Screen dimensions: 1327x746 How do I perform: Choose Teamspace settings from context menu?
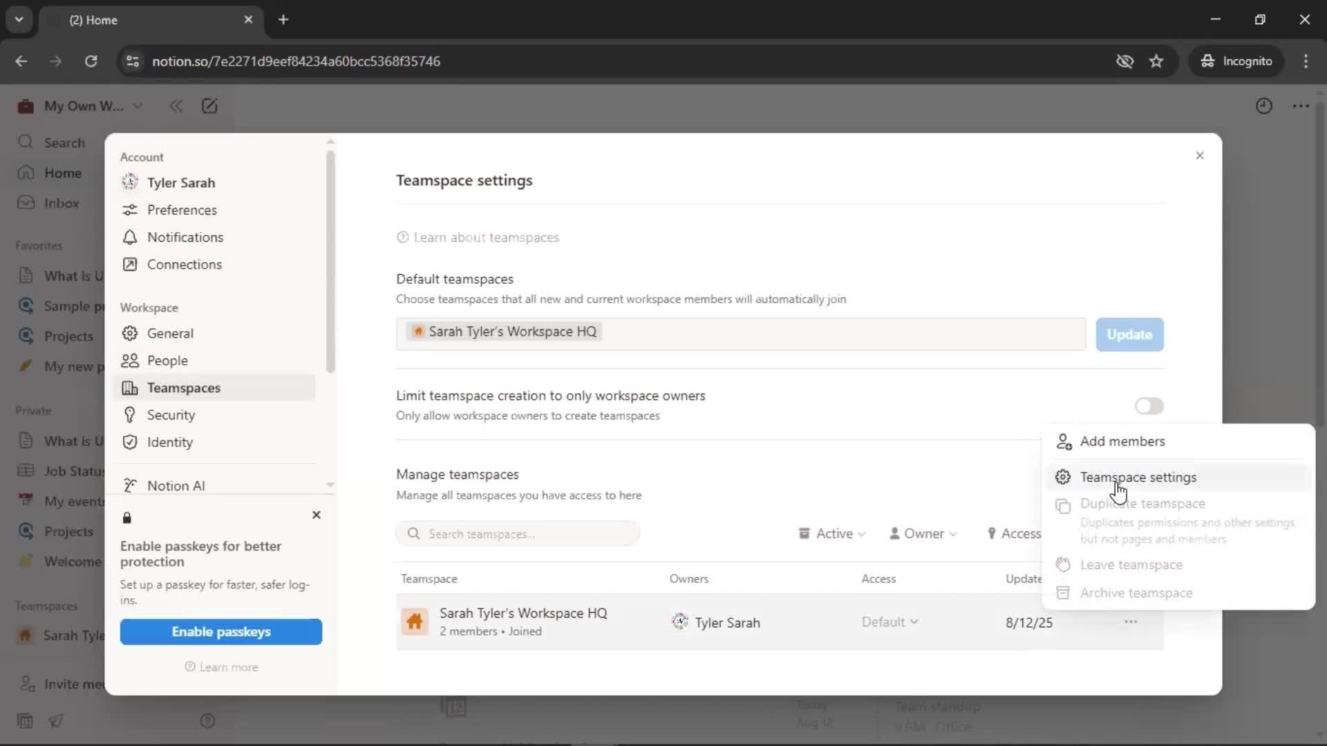click(x=1178, y=477)
